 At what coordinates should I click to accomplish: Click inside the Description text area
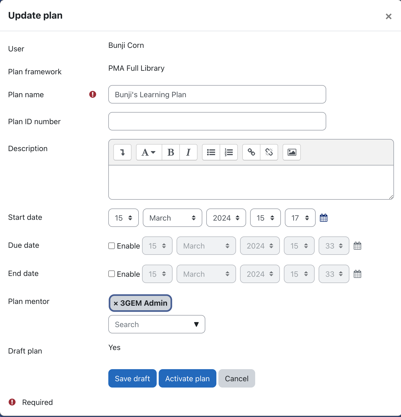251,182
